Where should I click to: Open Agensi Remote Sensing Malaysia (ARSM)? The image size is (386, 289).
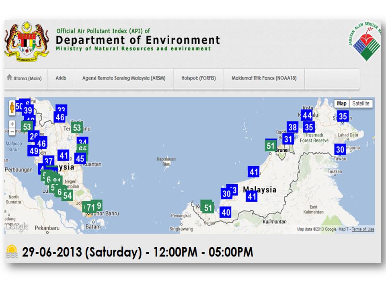coord(125,79)
